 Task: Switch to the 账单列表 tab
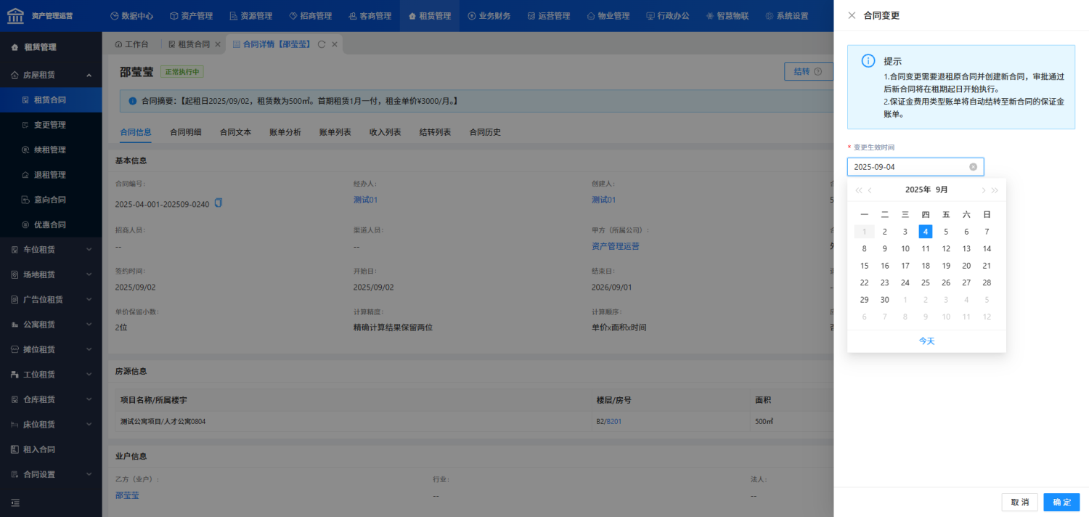tap(335, 132)
